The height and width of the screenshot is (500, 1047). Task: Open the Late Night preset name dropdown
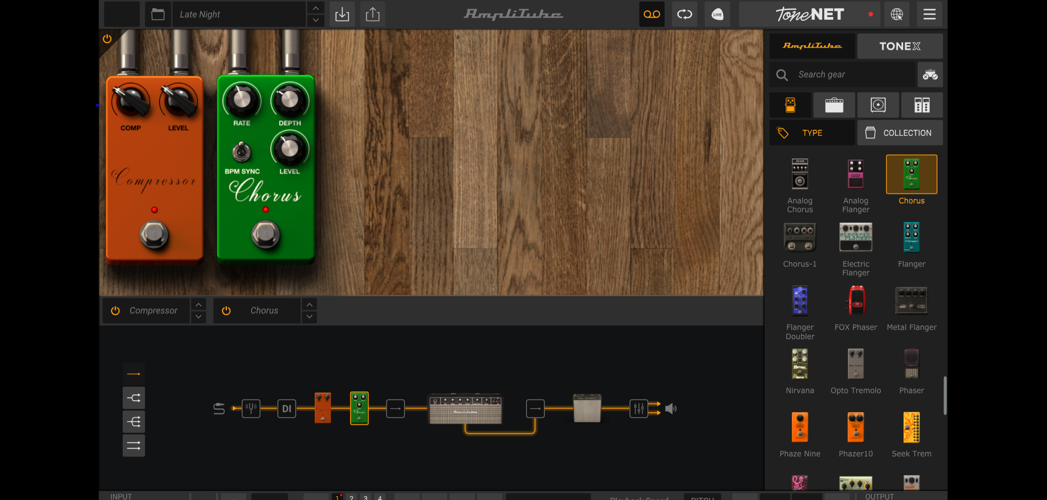239,14
